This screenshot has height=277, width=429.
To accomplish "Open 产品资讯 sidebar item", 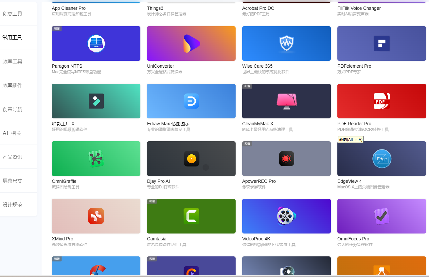I will (x=12, y=157).
